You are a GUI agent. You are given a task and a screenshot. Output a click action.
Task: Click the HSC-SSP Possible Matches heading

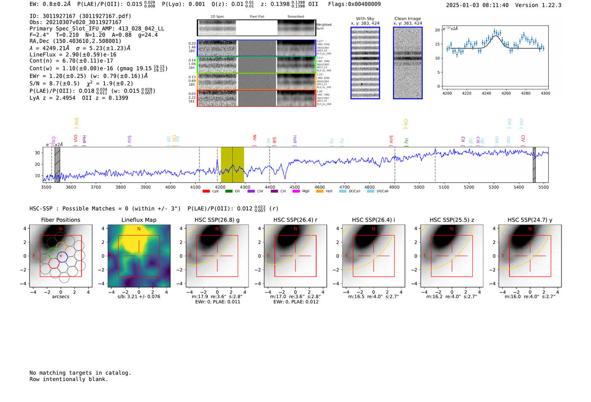point(105,209)
